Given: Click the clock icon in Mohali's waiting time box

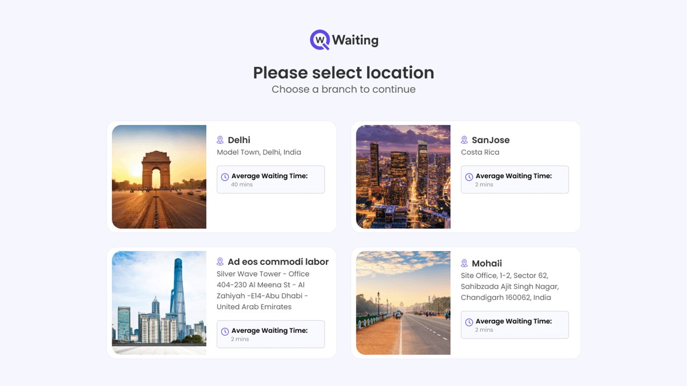Looking at the screenshot, I should [470, 321].
